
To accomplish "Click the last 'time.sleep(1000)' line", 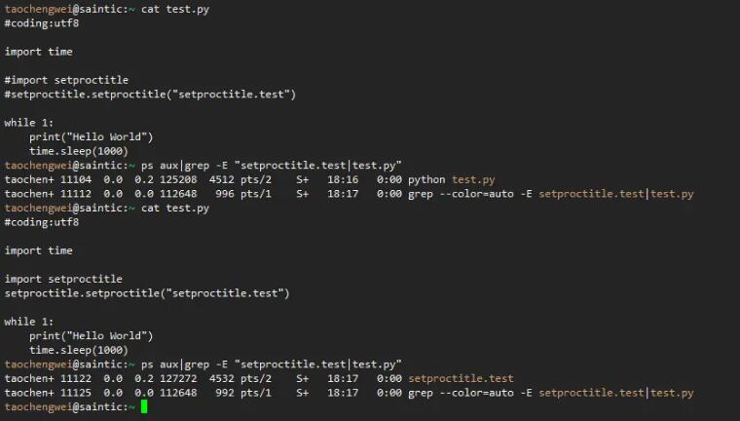I will click(x=79, y=350).
